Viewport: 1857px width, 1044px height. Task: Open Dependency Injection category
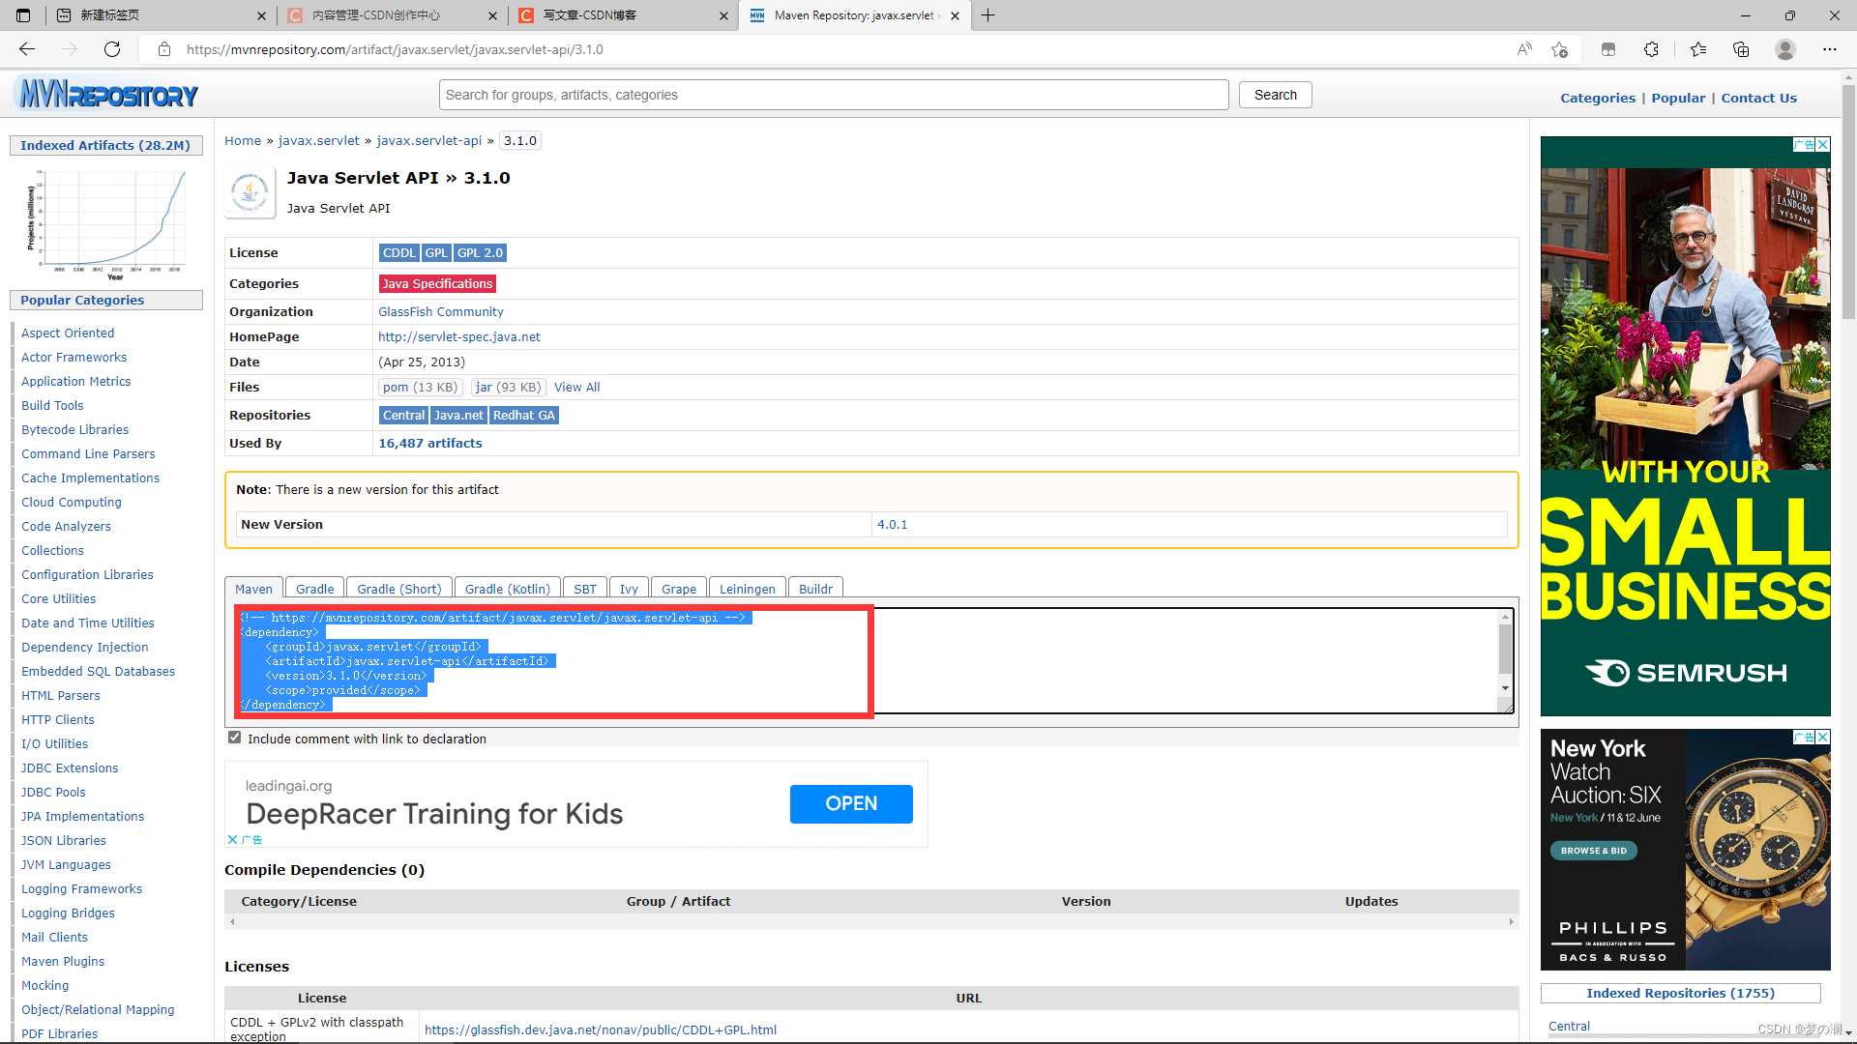pos(85,648)
